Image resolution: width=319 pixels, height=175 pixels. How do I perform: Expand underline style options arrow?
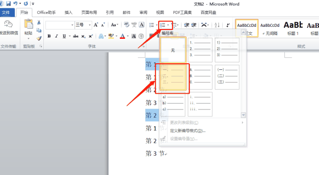pos(70,36)
